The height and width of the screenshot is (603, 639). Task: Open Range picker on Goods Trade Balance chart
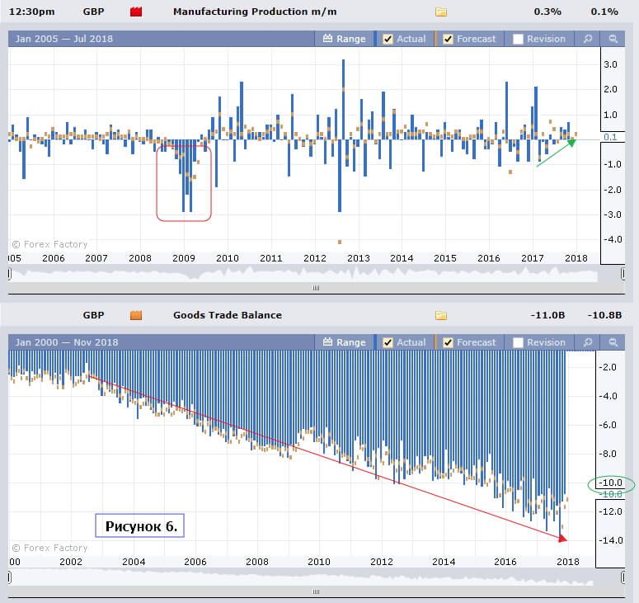(x=344, y=342)
